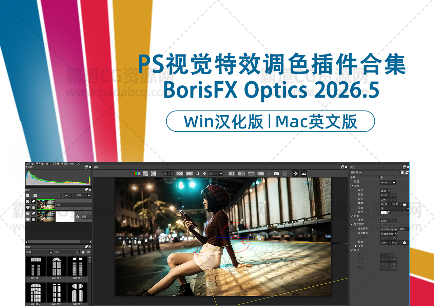Open the 所有 preset category dropdown
This screenshot has width=434, height=306.
[x=39, y=252]
